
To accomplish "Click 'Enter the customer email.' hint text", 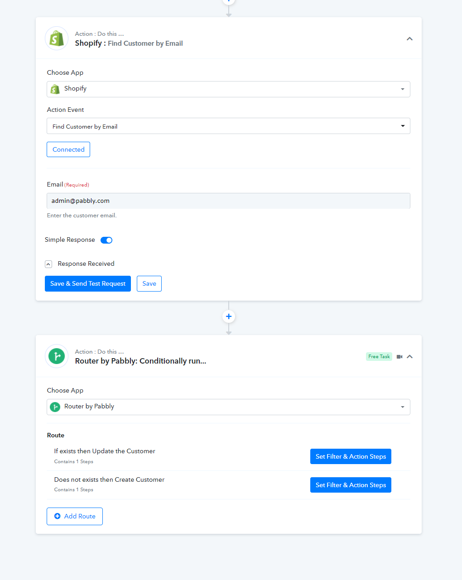I will click(x=82, y=216).
